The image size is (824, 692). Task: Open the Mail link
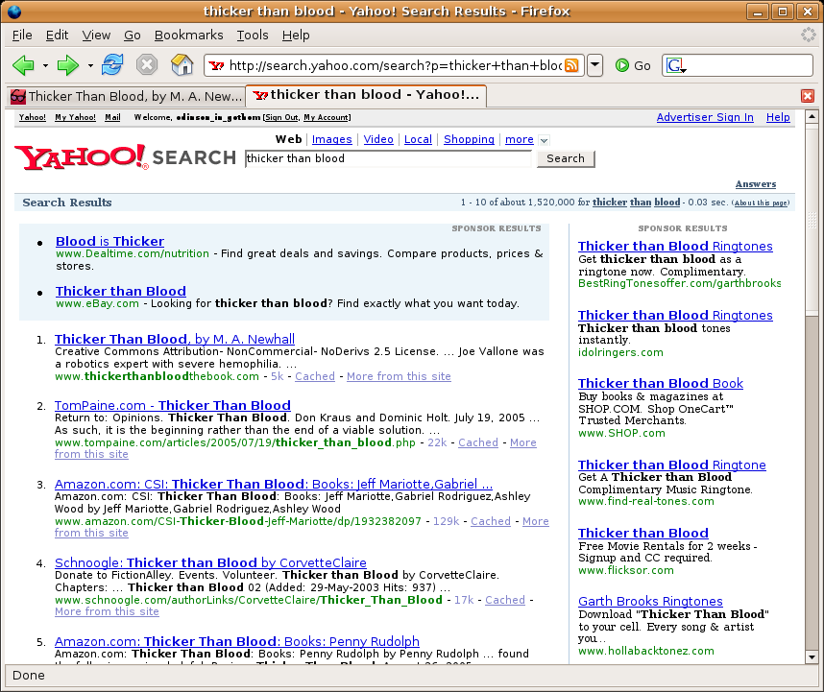click(112, 117)
